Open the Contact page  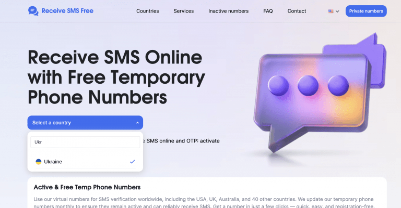pyautogui.click(x=297, y=11)
